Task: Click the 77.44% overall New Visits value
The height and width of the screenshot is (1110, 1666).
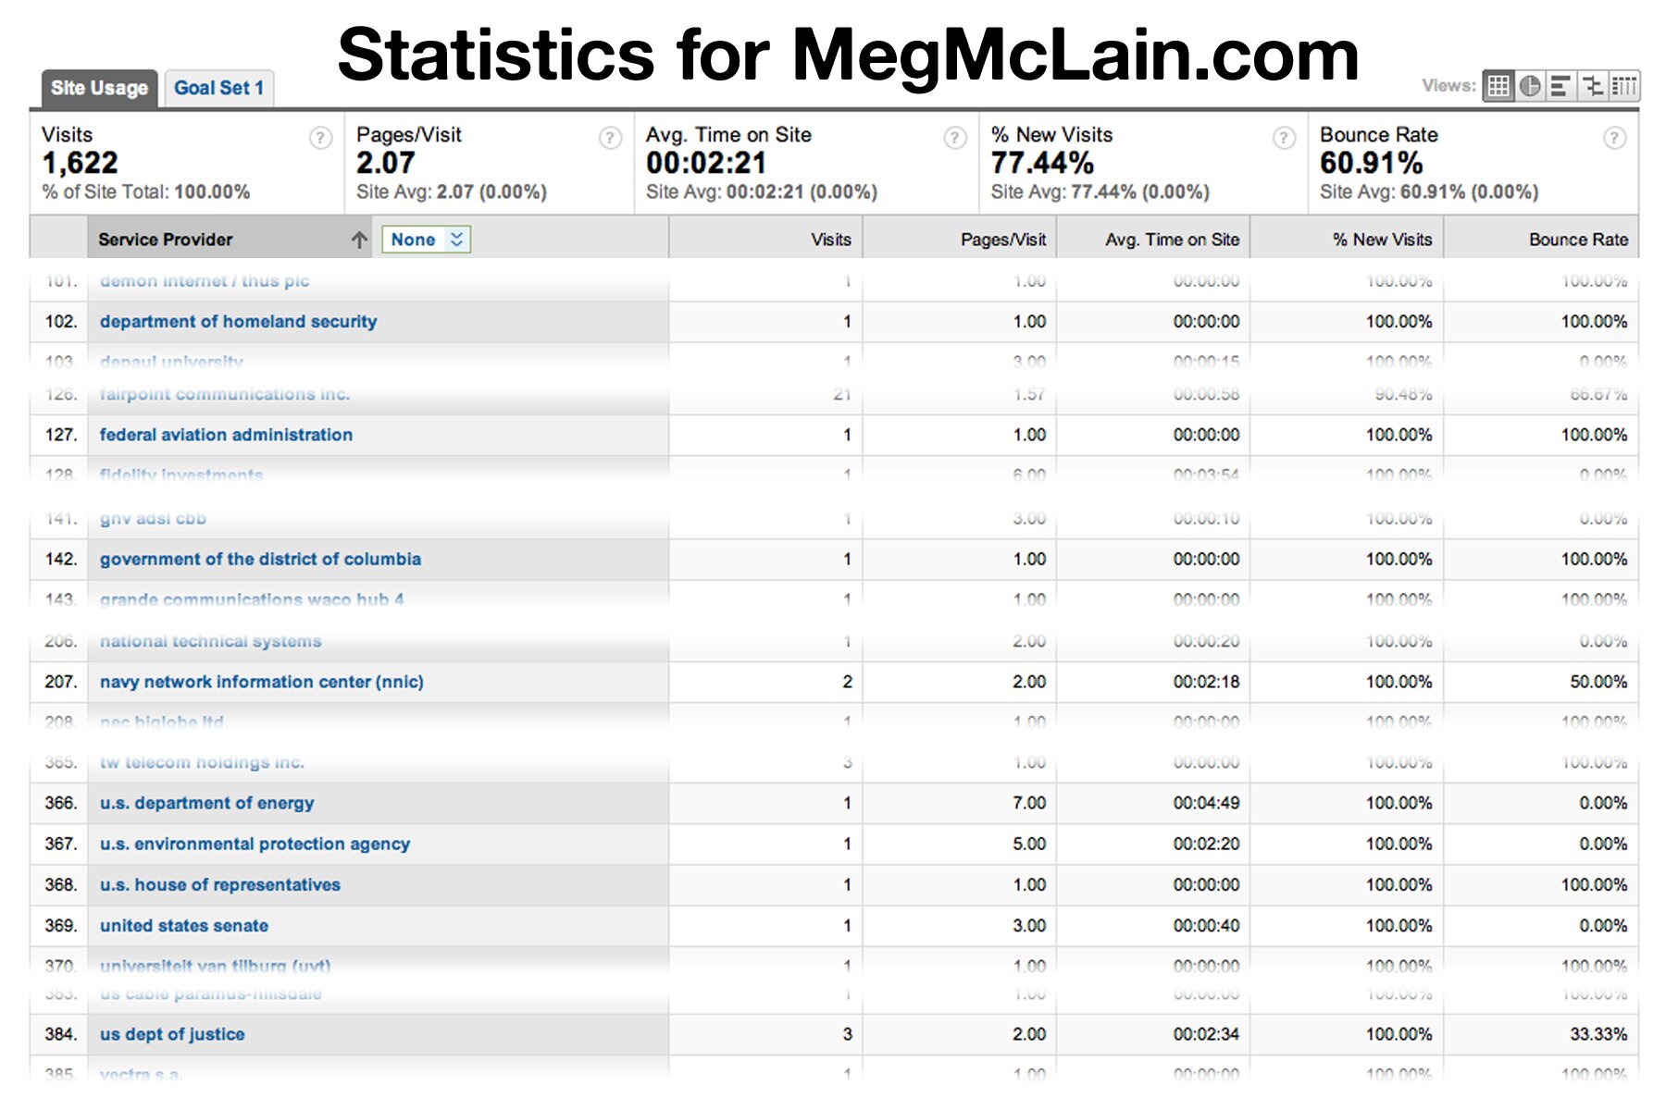Action: point(1042,163)
